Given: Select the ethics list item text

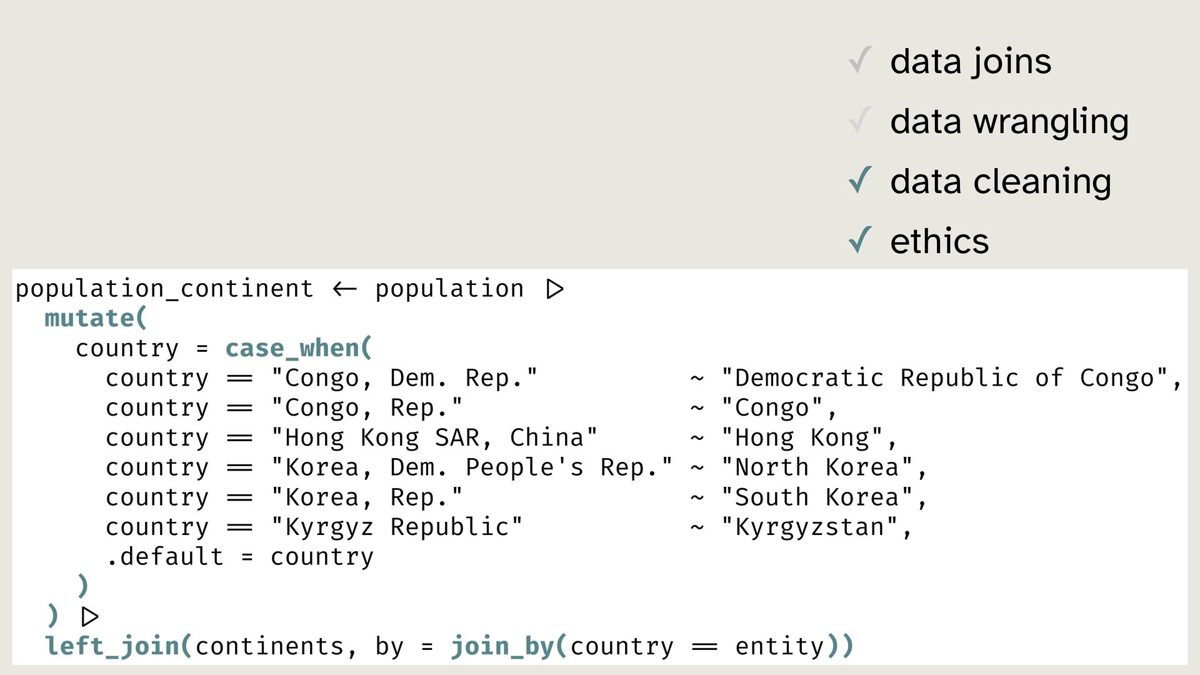Looking at the screenshot, I should (x=939, y=241).
